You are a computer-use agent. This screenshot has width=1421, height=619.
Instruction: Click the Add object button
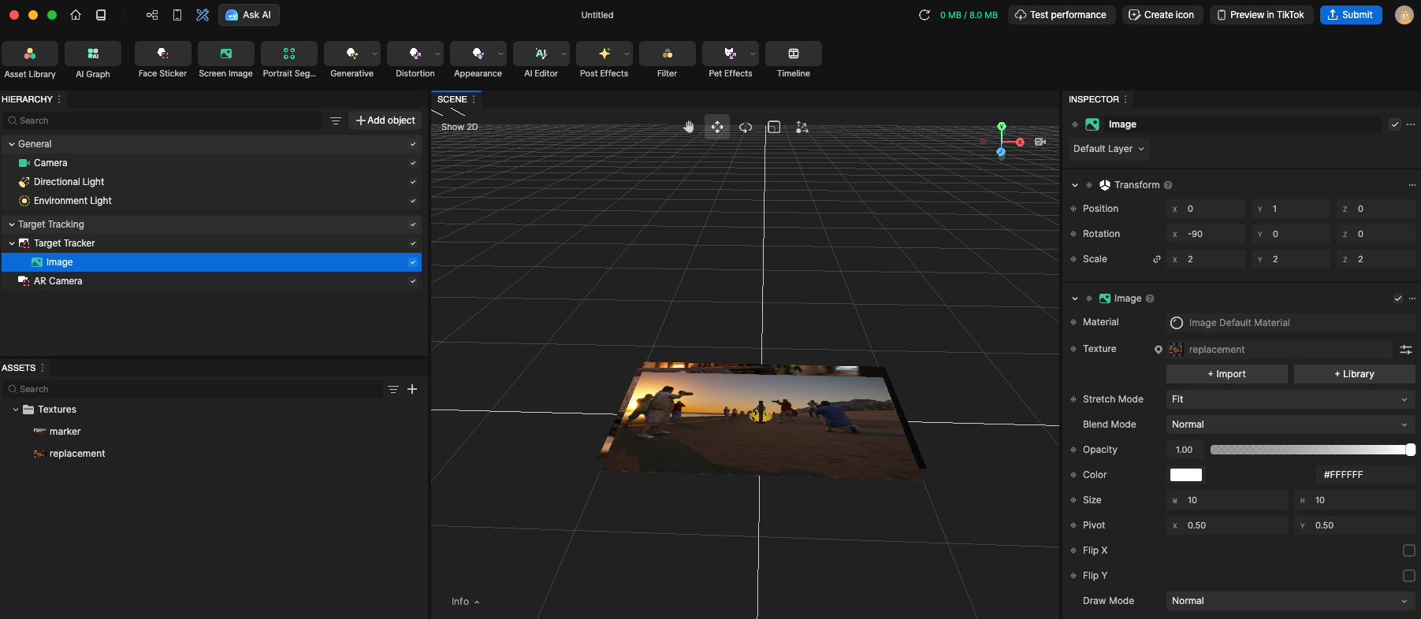point(385,120)
